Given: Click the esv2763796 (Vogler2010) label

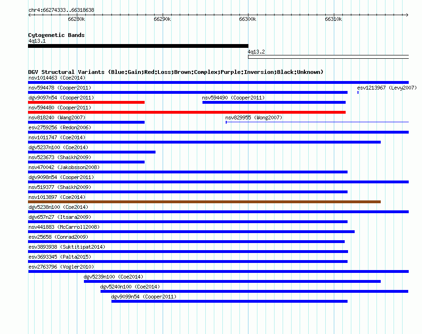Looking at the screenshot, I should click(61, 267).
